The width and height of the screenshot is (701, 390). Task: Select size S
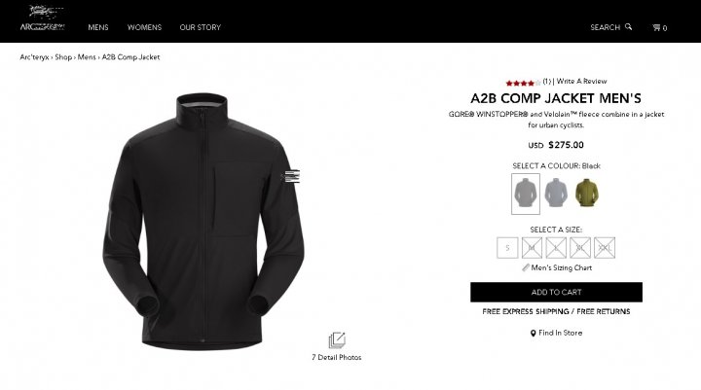(x=507, y=247)
